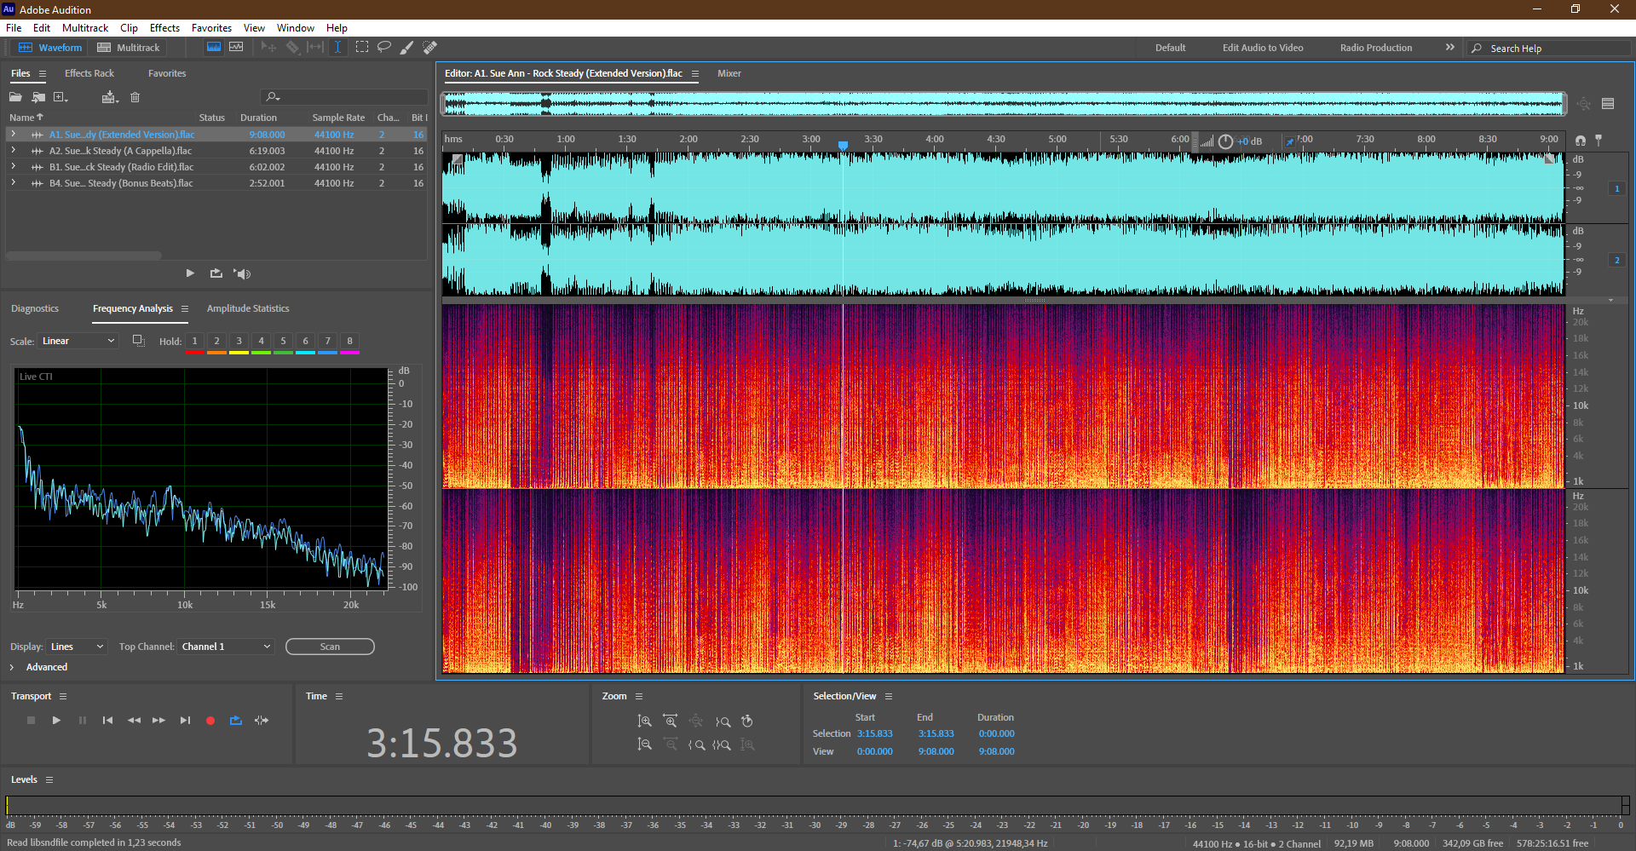Switch to the Amplitude Statistics tab
The width and height of the screenshot is (1636, 851).
pos(248,308)
